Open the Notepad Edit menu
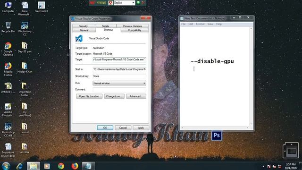 191,24
